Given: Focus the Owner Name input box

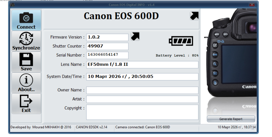Looking at the screenshot, I should (x=142, y=90).
